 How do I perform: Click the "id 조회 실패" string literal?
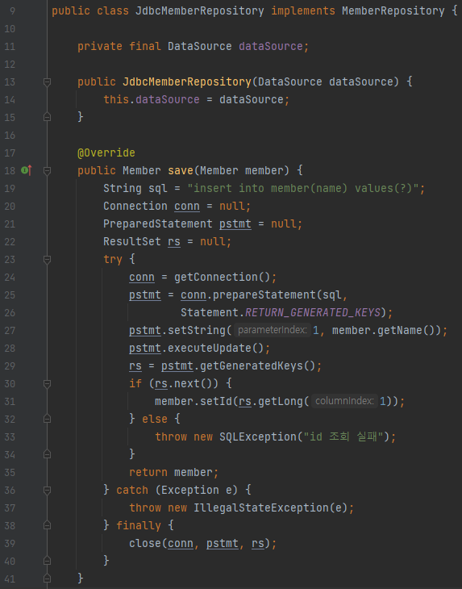point(343,437)
